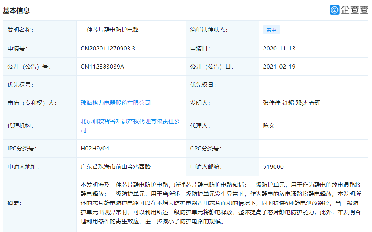Select invention name 一种芯片静电防护电路
Screen dimensions: 372x232
click(x=110, y=30)
